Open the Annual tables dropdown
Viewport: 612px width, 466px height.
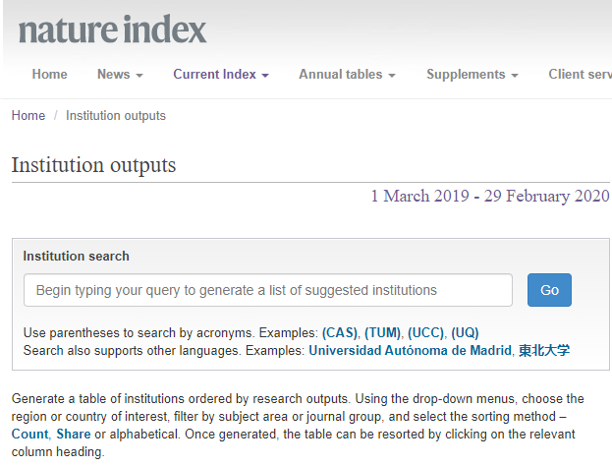347,75
